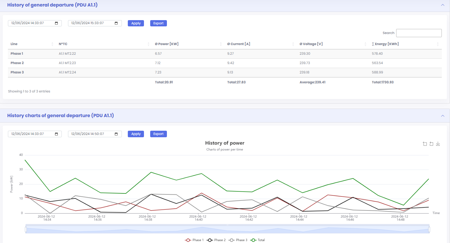Click the chart zoom reset icon
The height and width of the screenshot is (243, 450).
pyautogui.click(x=431, y=144)
